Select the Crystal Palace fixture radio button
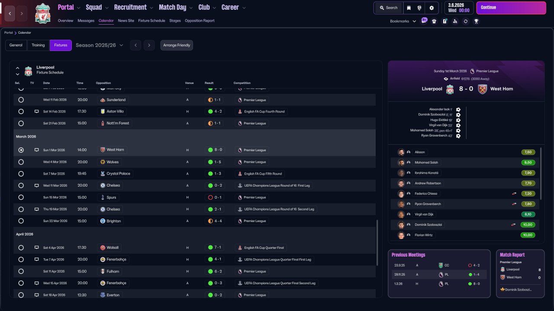 [21, 174]
